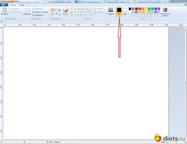Screen dimensions: 187x144
Task: Select the Color picker eyedropper tool
Action: (x=56, y=14)
